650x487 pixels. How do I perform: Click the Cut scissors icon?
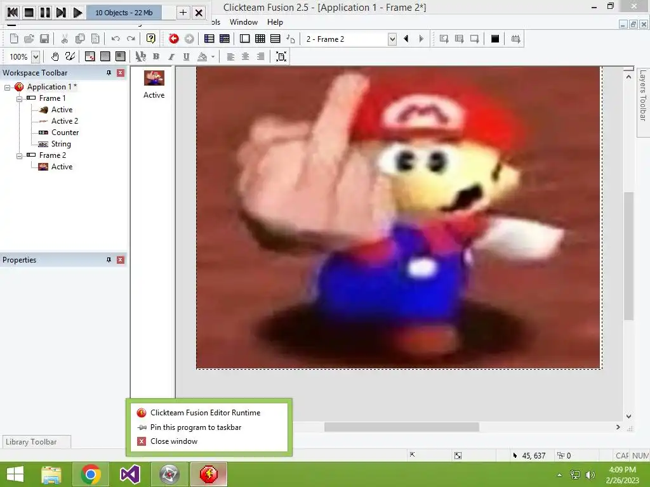tap(64, 39)
